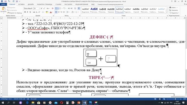Screen dimensions: 187x105
Task: Toggle underline (Ч) formatting
Action: pyautogui.click(x=30, y=12)
